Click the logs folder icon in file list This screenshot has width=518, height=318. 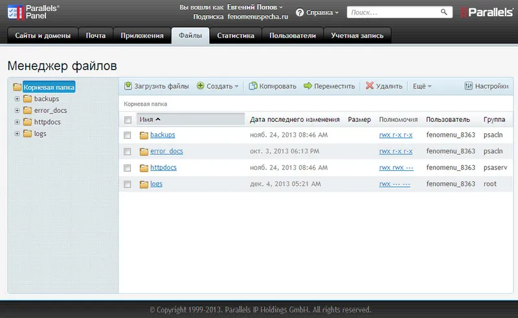(x=144, y=184)
